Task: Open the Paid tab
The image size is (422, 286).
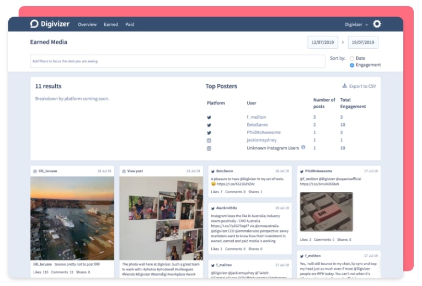Action: (130, 24)
